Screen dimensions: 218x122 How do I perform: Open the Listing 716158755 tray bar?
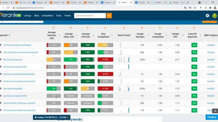51,117
